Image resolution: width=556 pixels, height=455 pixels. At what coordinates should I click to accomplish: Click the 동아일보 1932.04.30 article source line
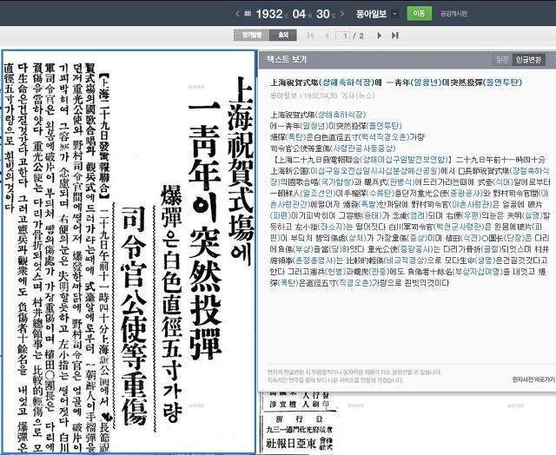pos(322,96)
